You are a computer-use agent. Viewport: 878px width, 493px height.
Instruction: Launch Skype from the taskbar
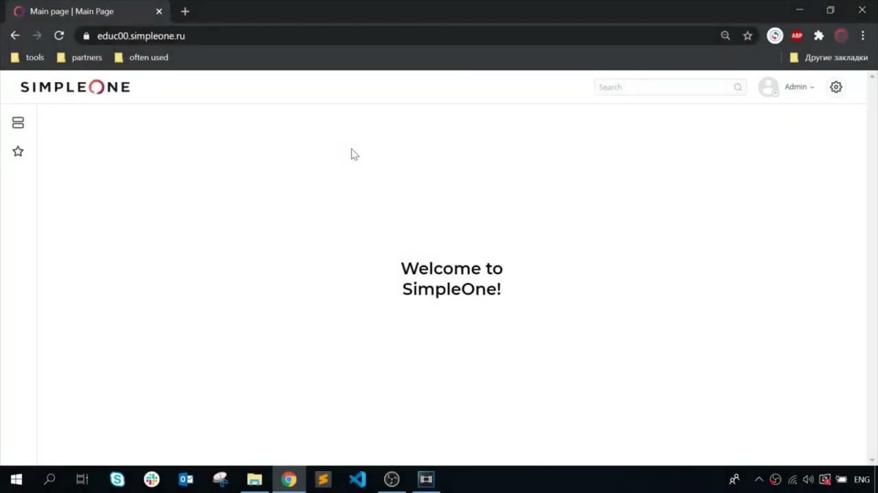(x=117, y=479)
